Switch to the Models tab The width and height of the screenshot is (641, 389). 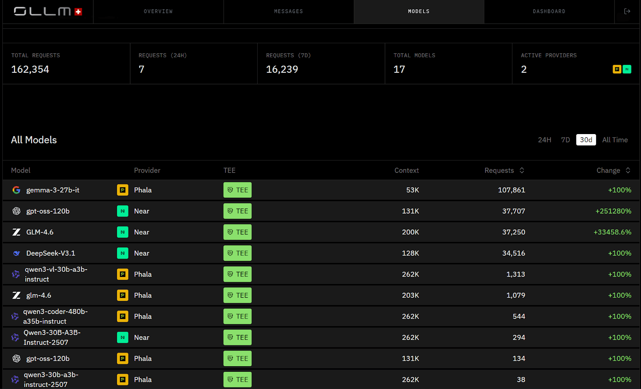pos(419,12)
